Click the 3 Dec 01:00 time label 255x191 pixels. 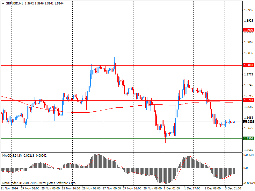point(233,188)
